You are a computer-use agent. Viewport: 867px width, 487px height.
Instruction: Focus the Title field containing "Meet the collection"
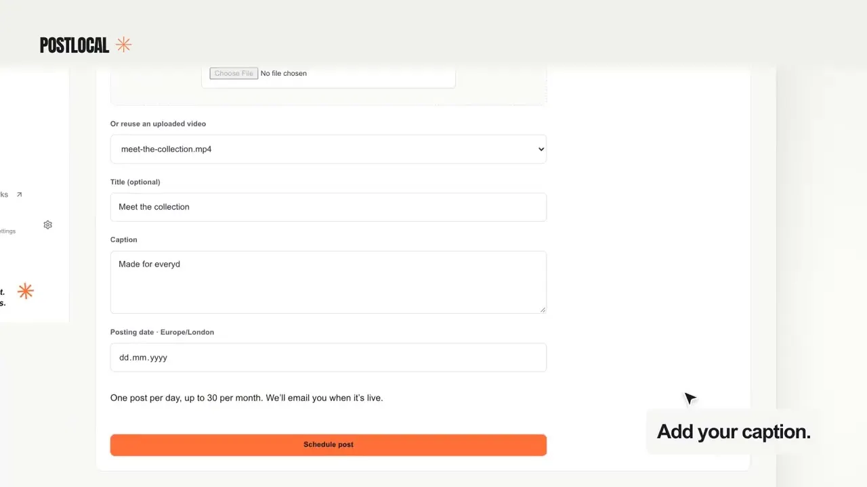click(x=329, y=207)
